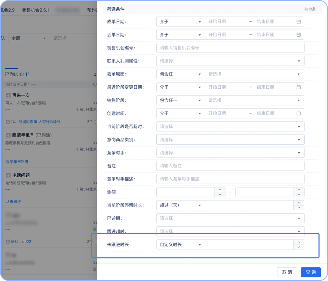The image size is (328, 281).
Task: Click 预计成单日期：-- sort header
Action: pyautogui.click(x=21, y=84)
